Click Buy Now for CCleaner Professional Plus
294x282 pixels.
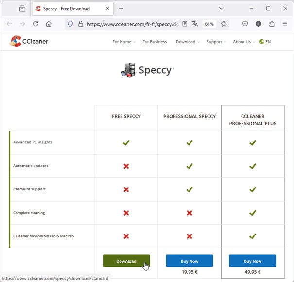[253, 261]
